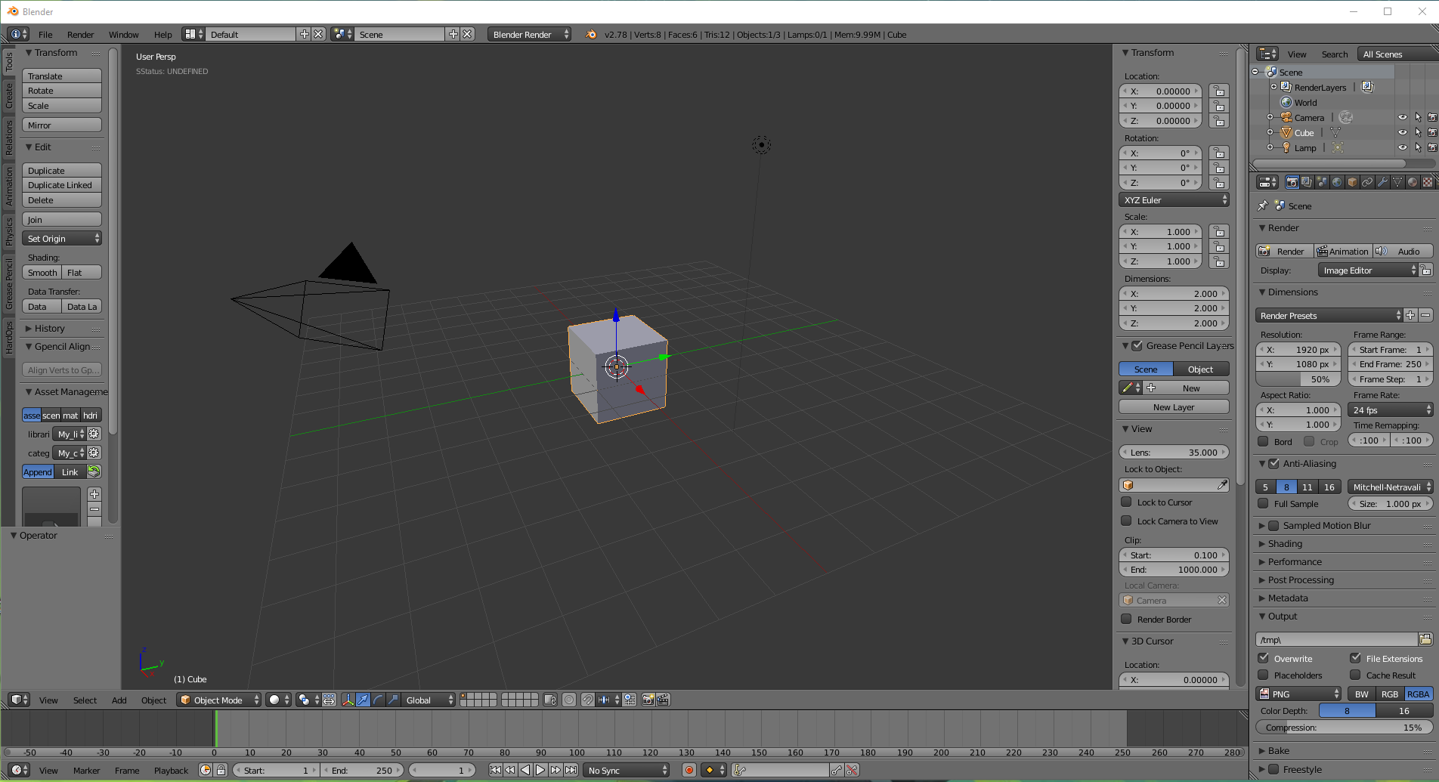1439x782 pixels.
Task: Toggle visibility eye for Camera in outliner
Action: 1403,117
